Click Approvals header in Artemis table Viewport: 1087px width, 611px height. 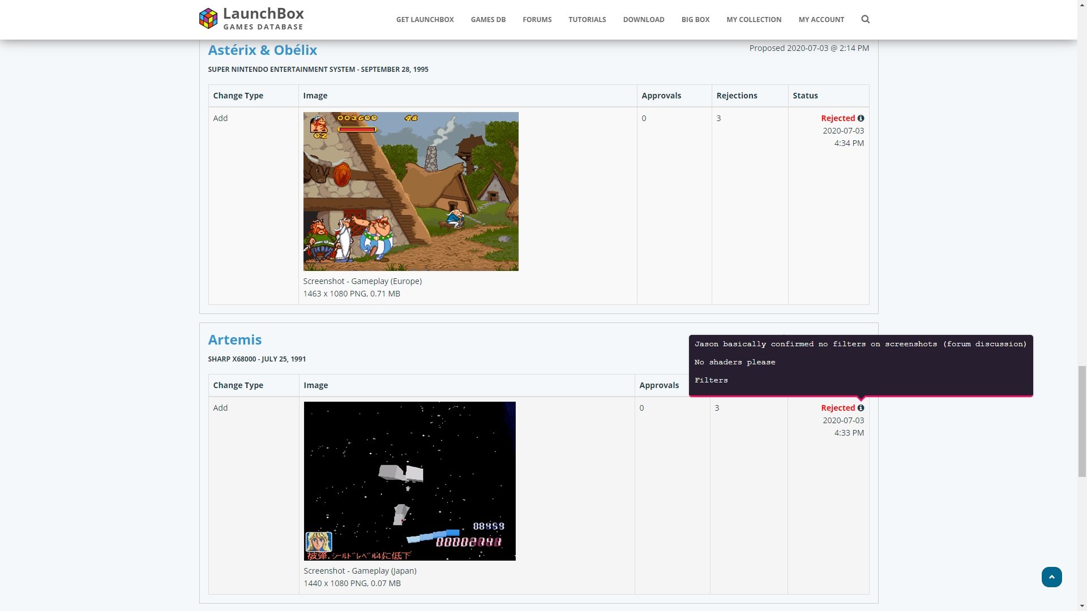pos(659,385)
